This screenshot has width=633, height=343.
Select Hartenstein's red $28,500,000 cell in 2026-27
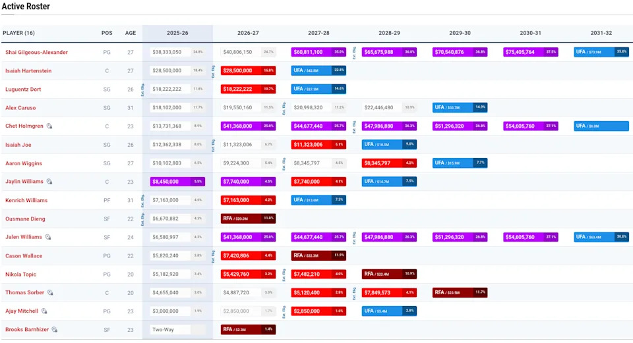coord(248,71)
